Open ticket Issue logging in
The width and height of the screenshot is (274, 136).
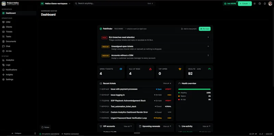click(x=135, y=95)
